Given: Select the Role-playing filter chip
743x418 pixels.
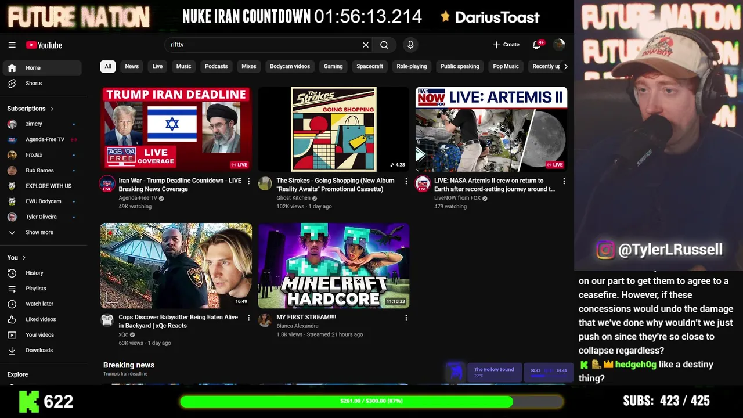Looking at the screenshot, I should (412, 66).
